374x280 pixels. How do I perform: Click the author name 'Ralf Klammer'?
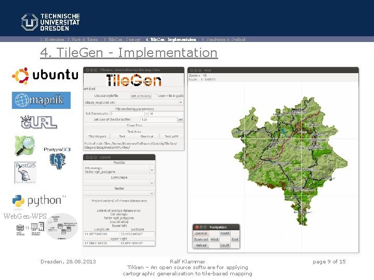[188, 262]
